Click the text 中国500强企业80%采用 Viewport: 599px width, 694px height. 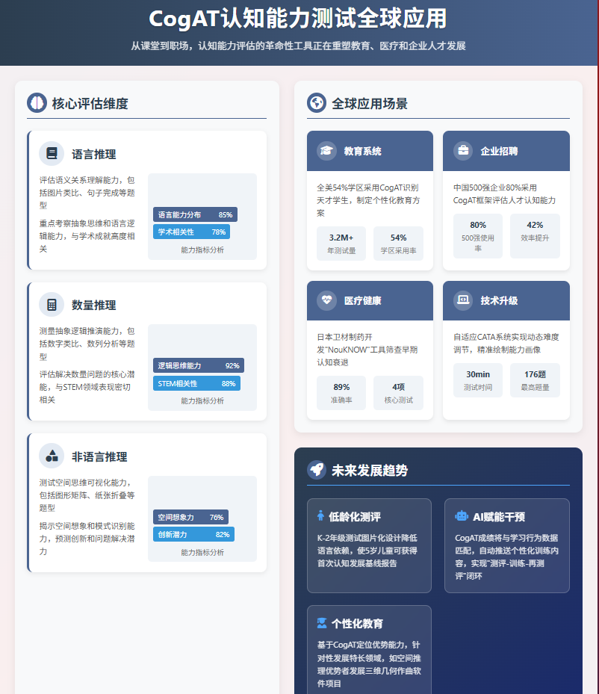tap(504, 194)
